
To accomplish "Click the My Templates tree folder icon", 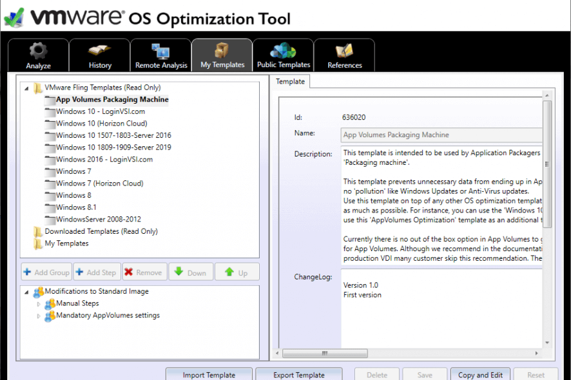I will (x=37, y=243).
